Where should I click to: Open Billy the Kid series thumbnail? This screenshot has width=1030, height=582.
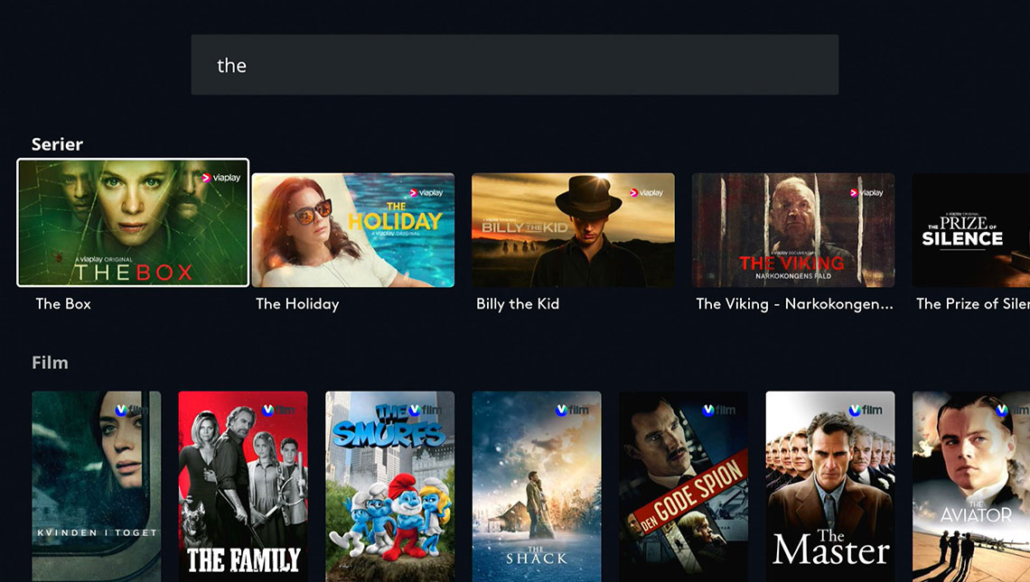[573, 230]
